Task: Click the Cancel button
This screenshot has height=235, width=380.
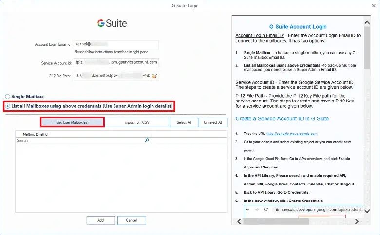Action: click(132, 220)
